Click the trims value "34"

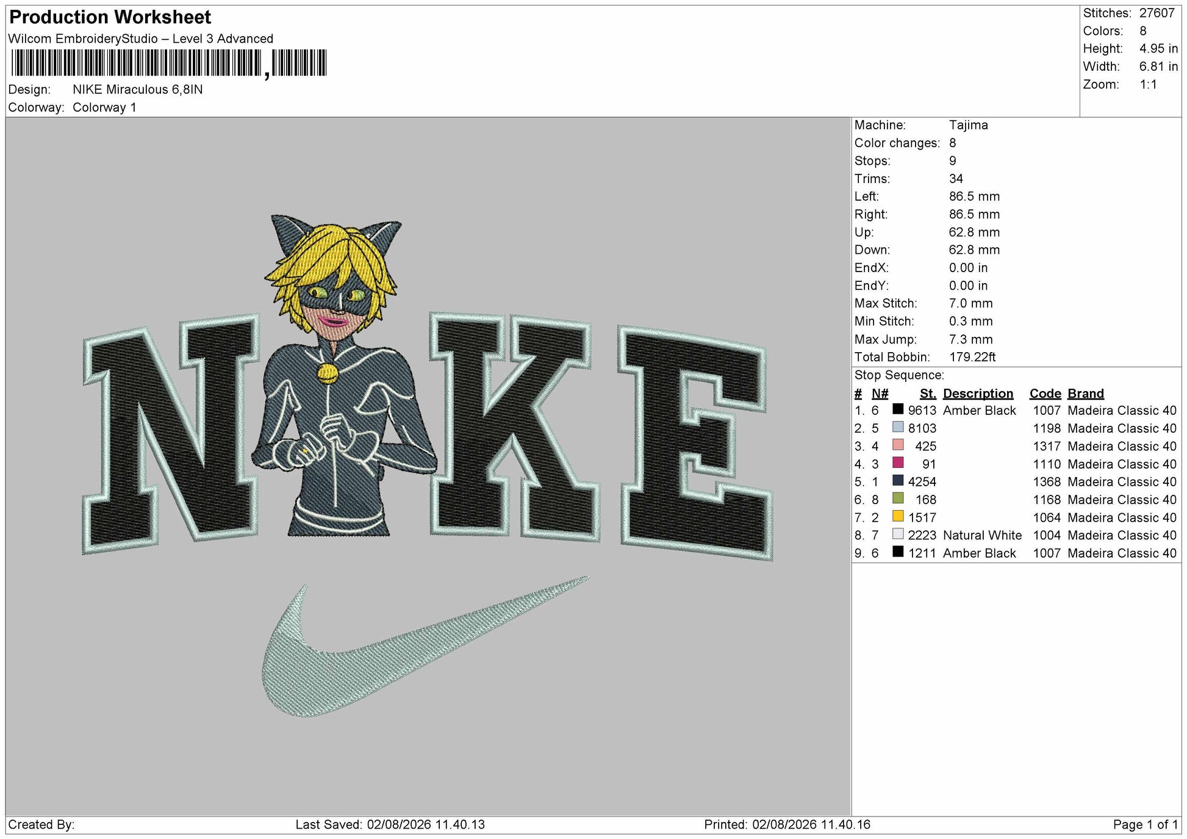(x=956, y=179)
